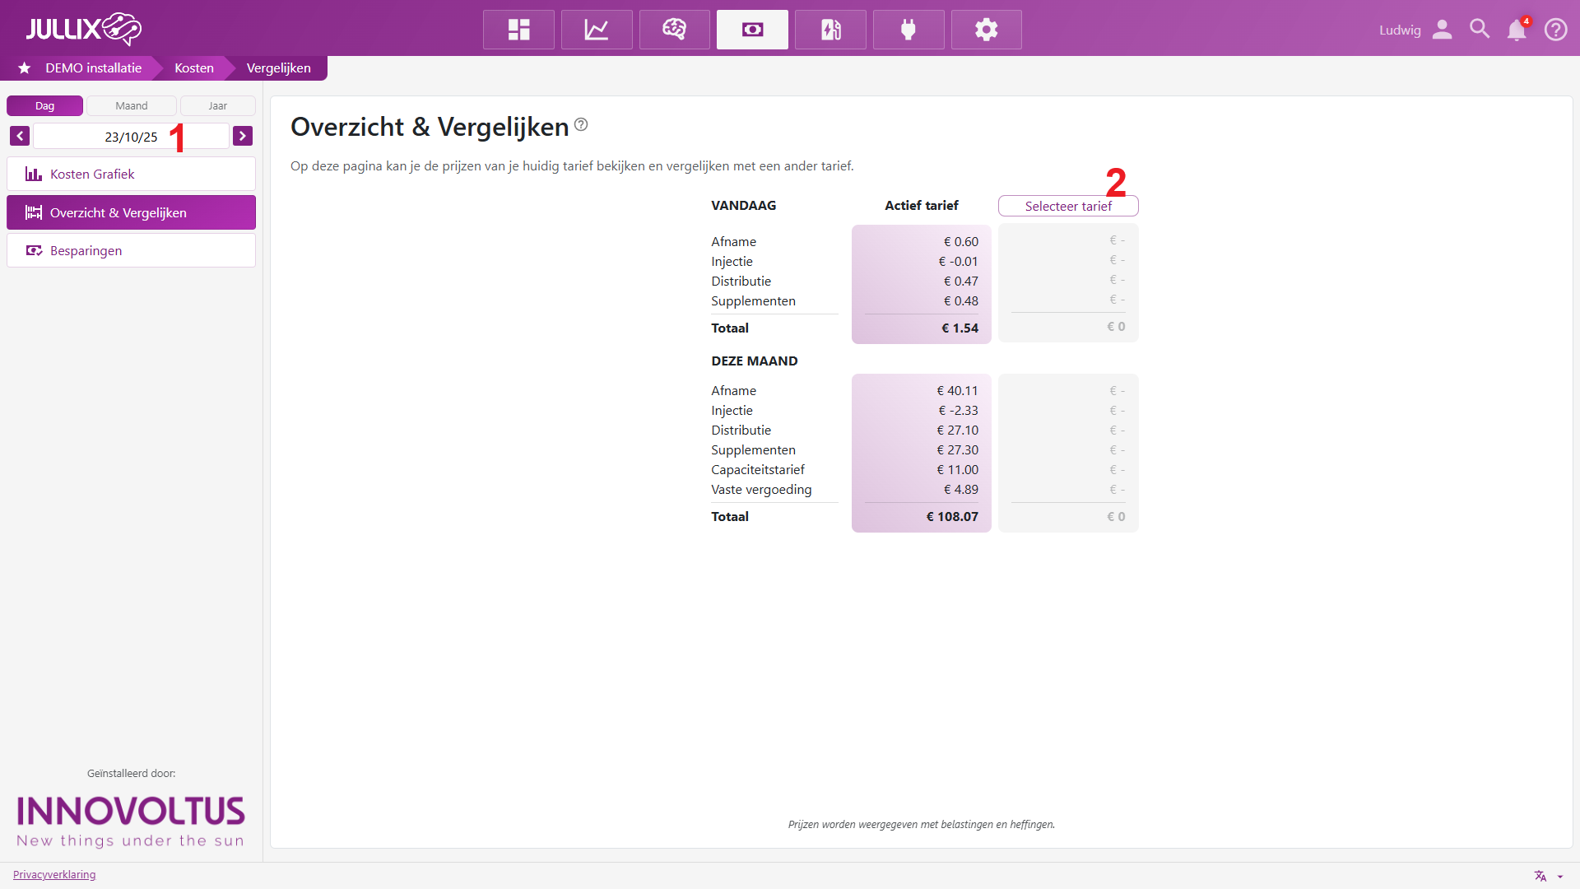Open the search magnifier icon
This screenshot has width=1580, height=889.
tap(1480, 30)
